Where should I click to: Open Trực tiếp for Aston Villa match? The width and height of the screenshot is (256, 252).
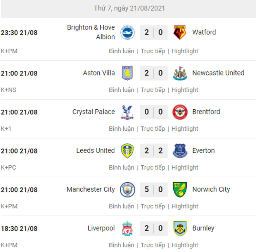pyautogui.click(x=153, y=90)
